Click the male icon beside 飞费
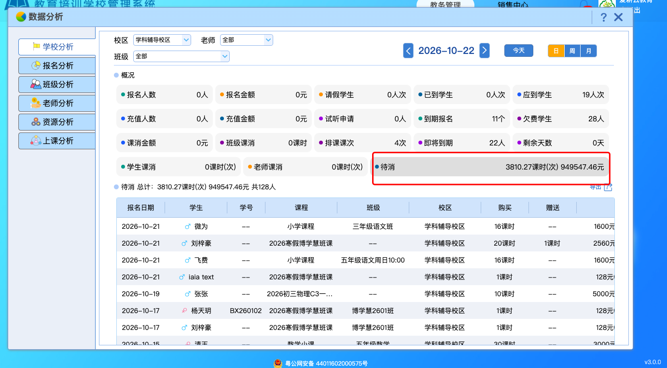This screenshot has width=667, height=368. [188, 260]
